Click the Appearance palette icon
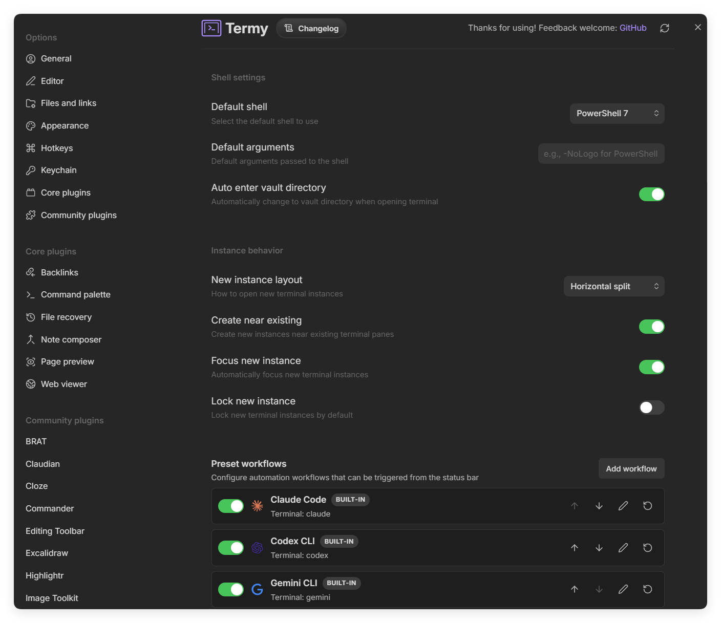 (x=31, y=125)
